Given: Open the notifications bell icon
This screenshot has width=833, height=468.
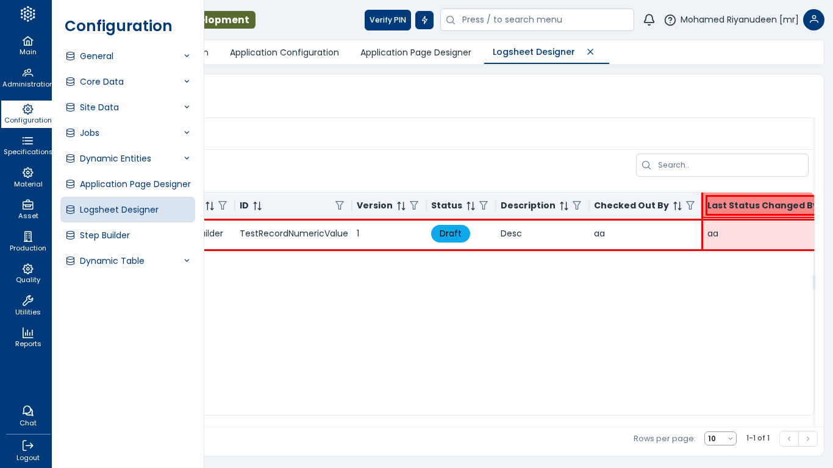Looking at the screenshot, I should (649, 20).
